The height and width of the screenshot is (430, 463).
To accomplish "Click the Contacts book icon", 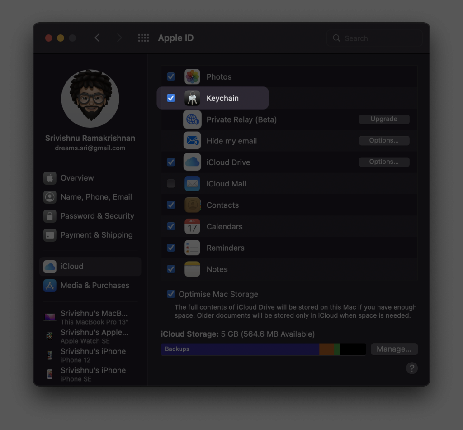I will tap(192, 205).
